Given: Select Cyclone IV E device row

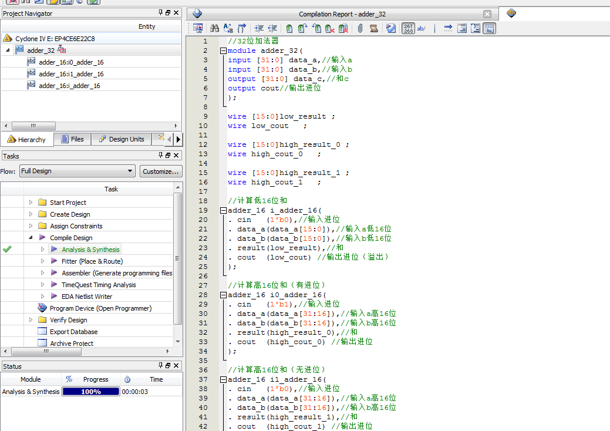Looking at the screenshot, I should click(x=91, y=39).
